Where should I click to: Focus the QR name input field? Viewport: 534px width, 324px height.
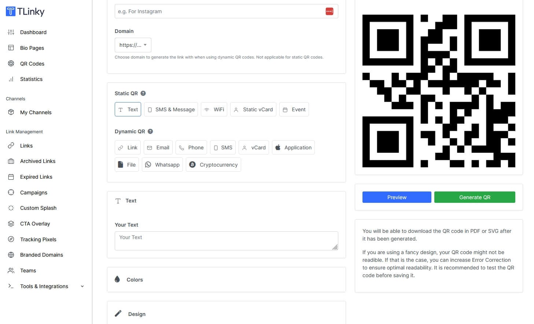[x=226, y=11]
